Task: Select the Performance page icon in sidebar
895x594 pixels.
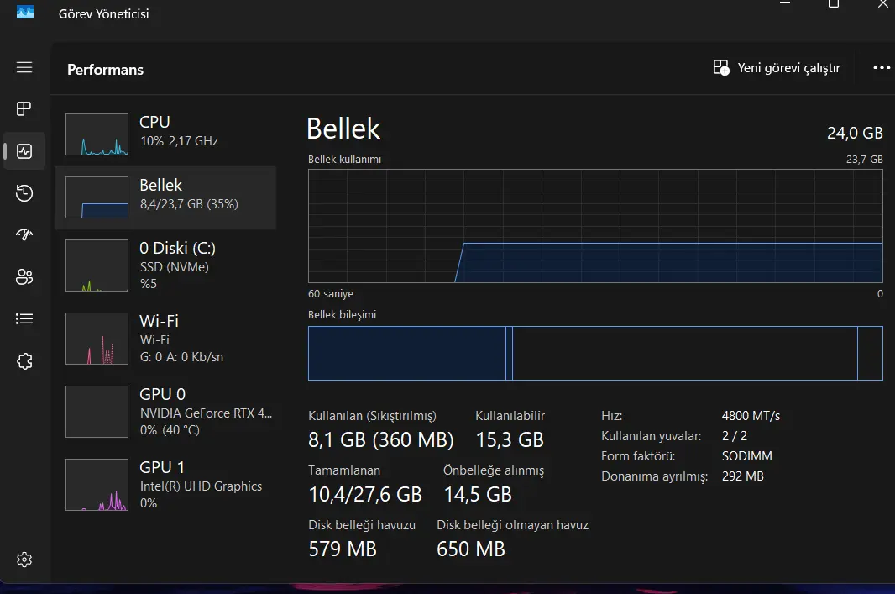Action: [24, 151]
